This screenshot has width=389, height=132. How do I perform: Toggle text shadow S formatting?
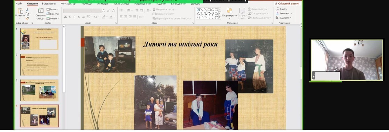pyautogui.click(x=79, y=17)
